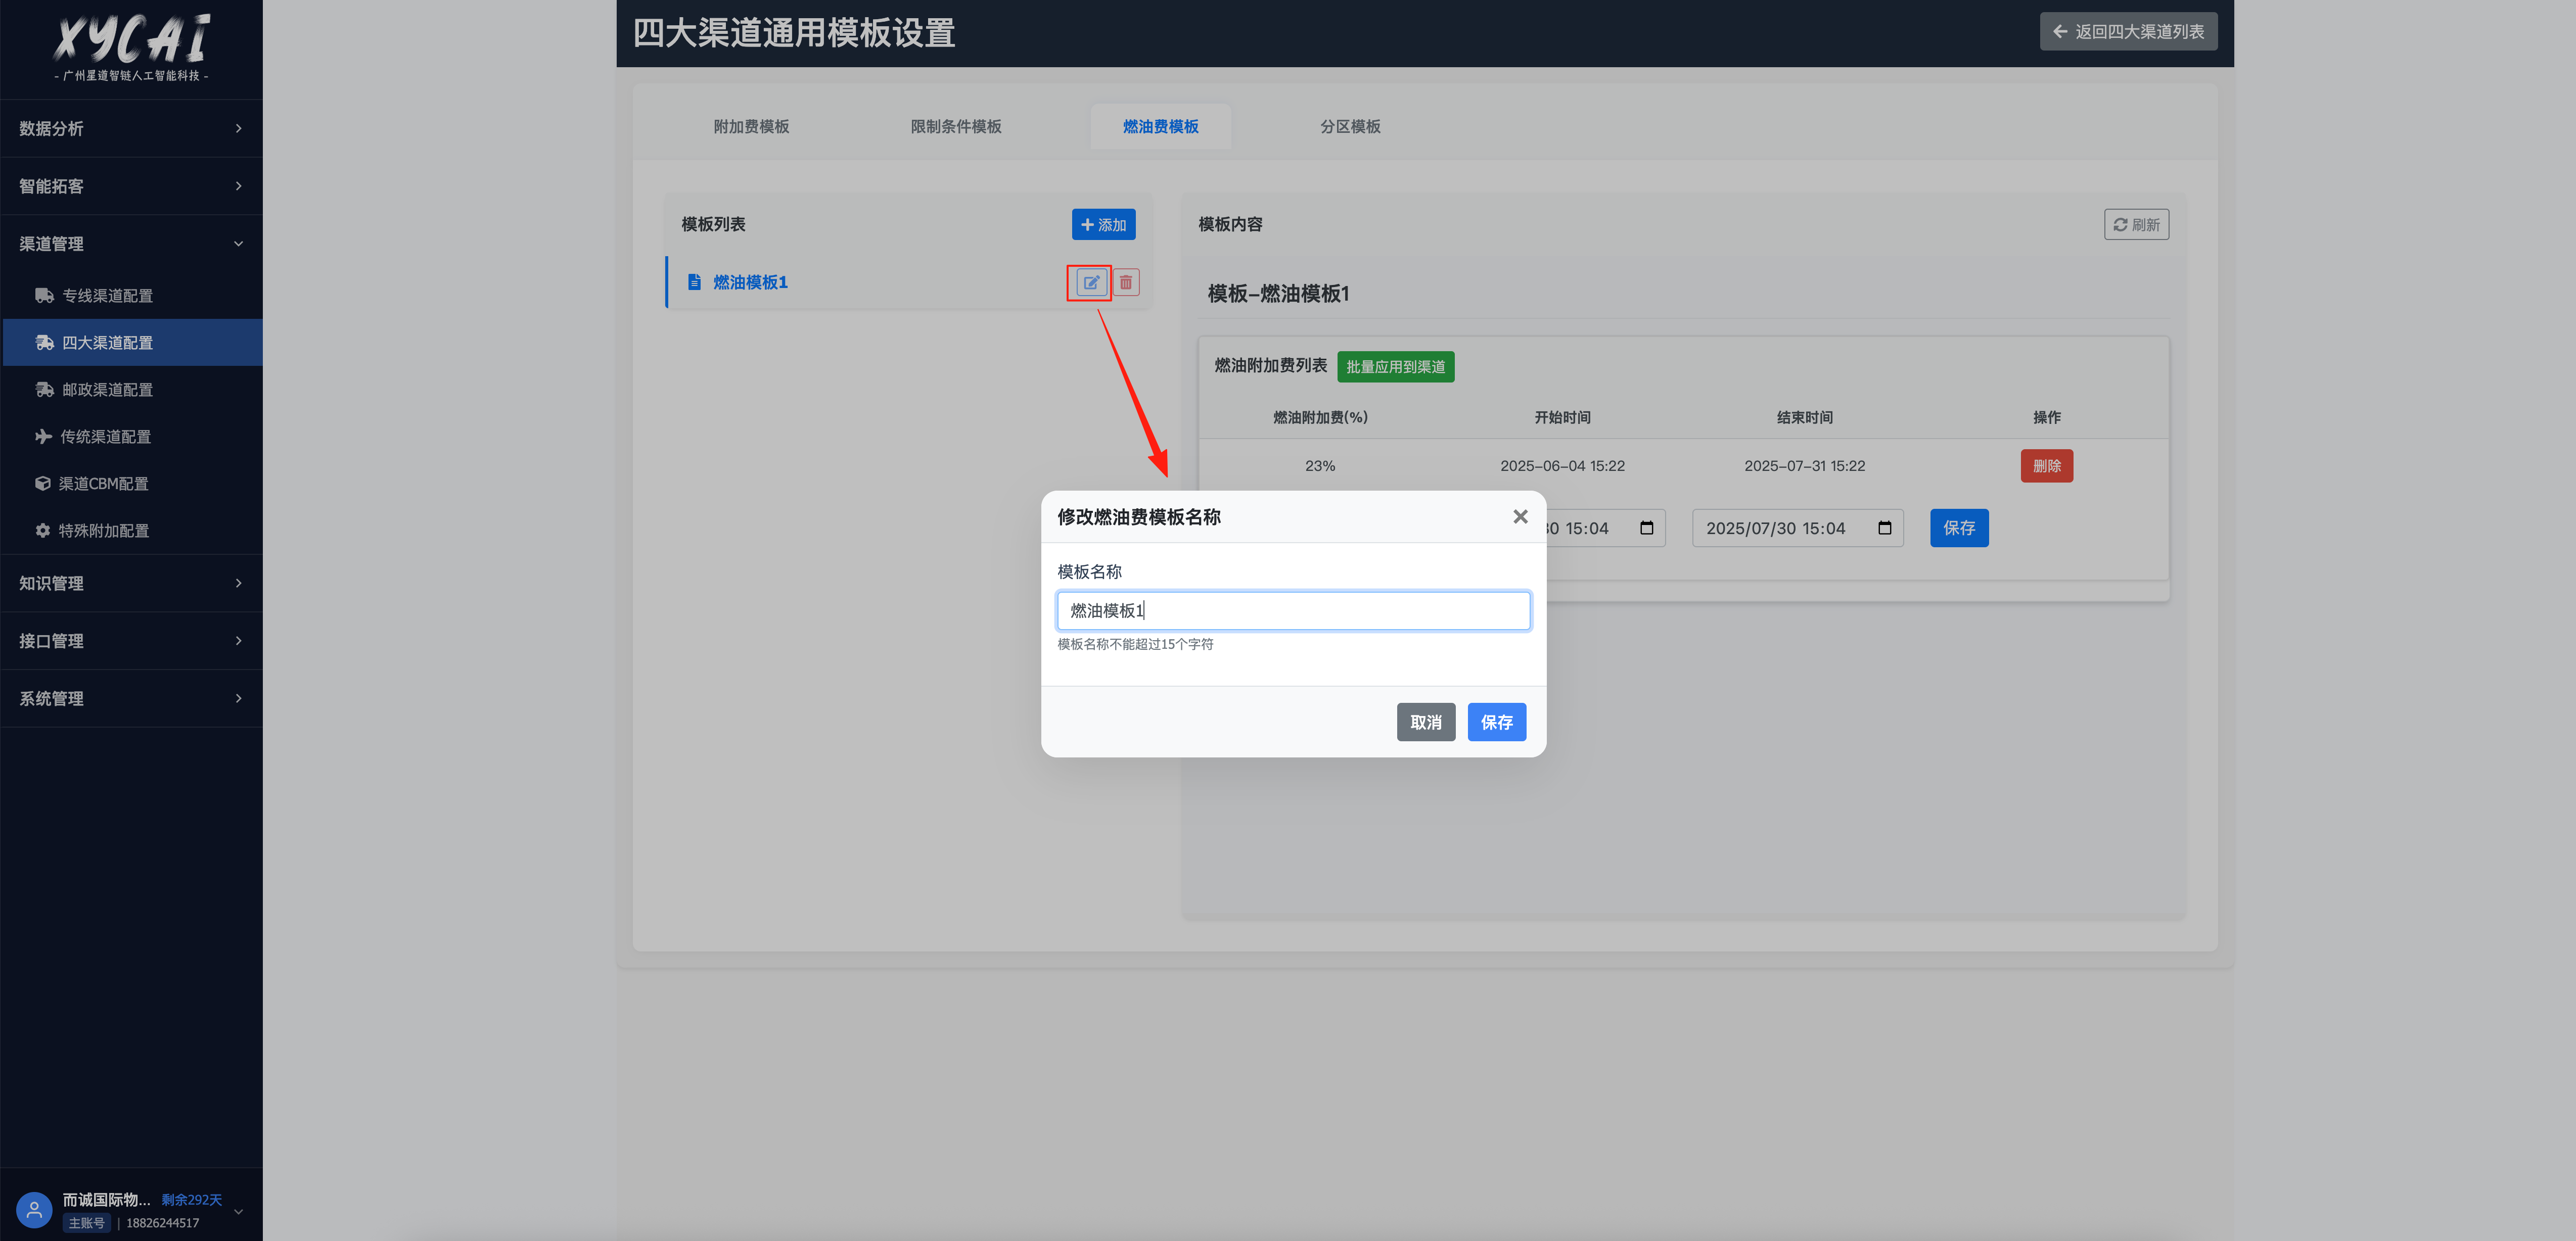Click the 模板–燃油模板1 heading
Viewport: 2576px width, 1241px height.
[1278, 293]
